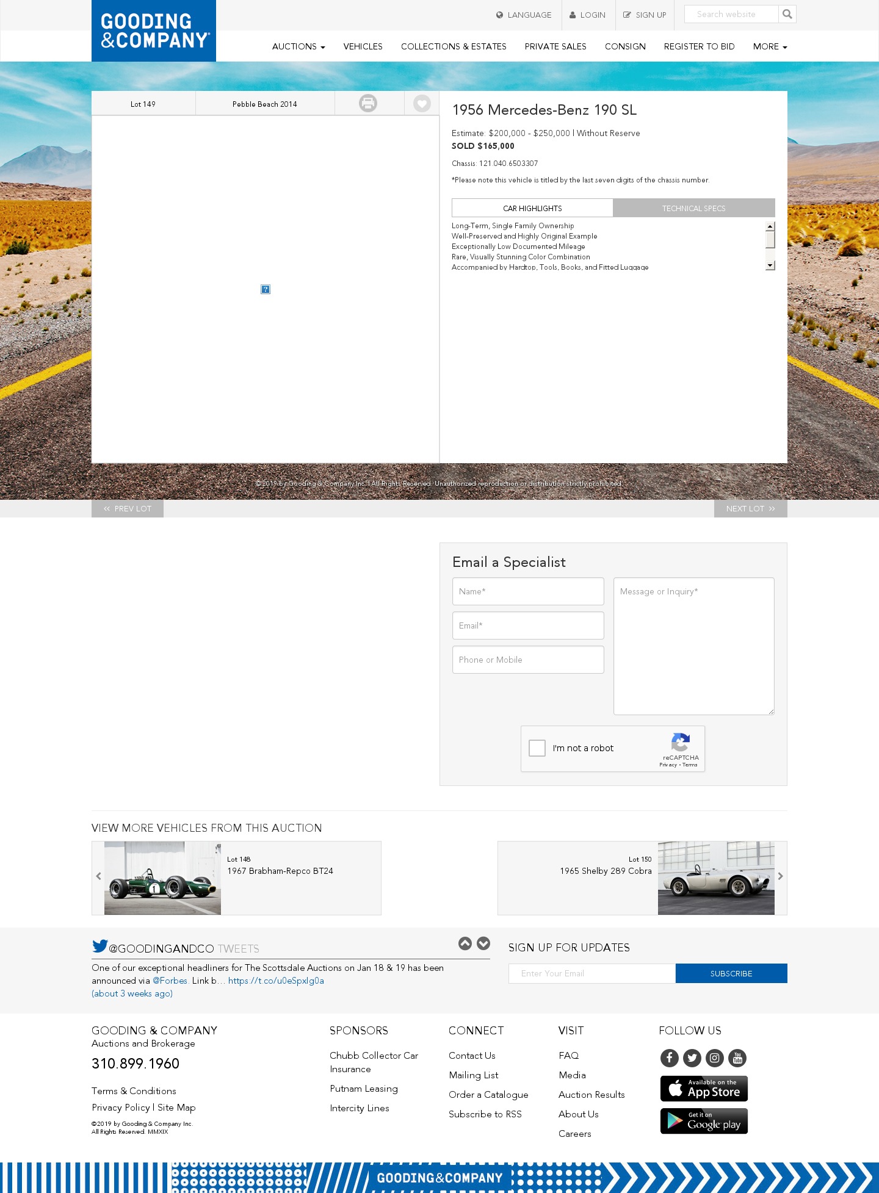
Task: Click the Search website field
Action: click(x=731, y=14)
